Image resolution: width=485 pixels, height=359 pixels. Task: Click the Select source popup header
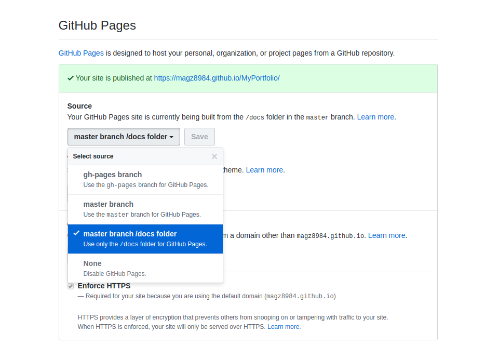(93, 156)
